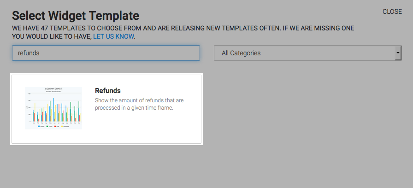The height and width of the screenshot is (188, 413).
Task: Click the blue Google legend swatch in preview
Action: (39, 126)
